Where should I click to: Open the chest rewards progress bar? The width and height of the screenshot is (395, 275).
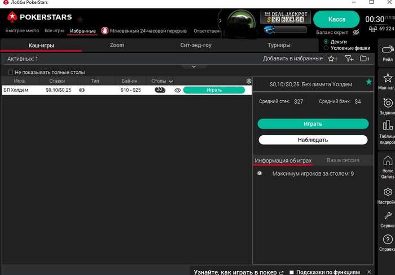pos(286,30)
